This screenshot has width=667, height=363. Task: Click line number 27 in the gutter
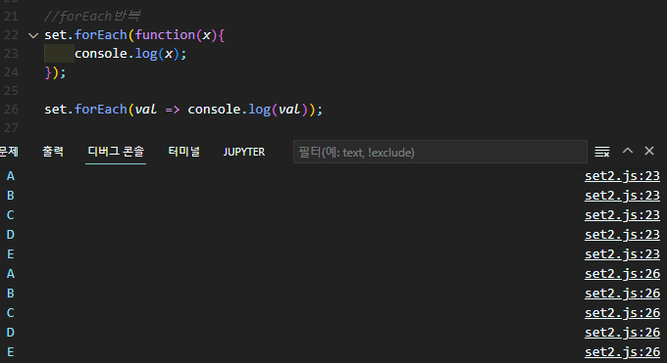point(11,128)
